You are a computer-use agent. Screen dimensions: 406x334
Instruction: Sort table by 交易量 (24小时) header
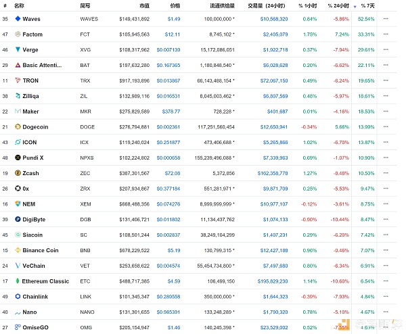[x=267, y=5]
